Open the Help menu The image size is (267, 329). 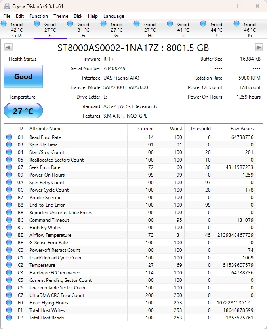tap(93, 16)
